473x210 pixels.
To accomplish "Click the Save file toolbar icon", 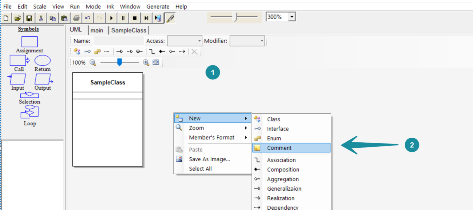I will (x=29, y=18).
